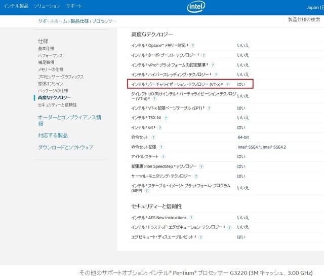Open help icon for ターボ・ブースト・テクノロジー

(204, 55)
